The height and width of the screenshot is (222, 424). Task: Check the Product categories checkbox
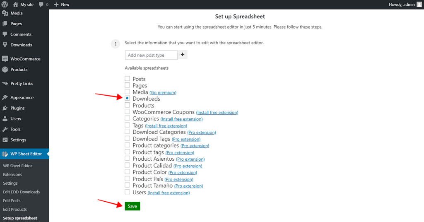click(x=128, y=145)
